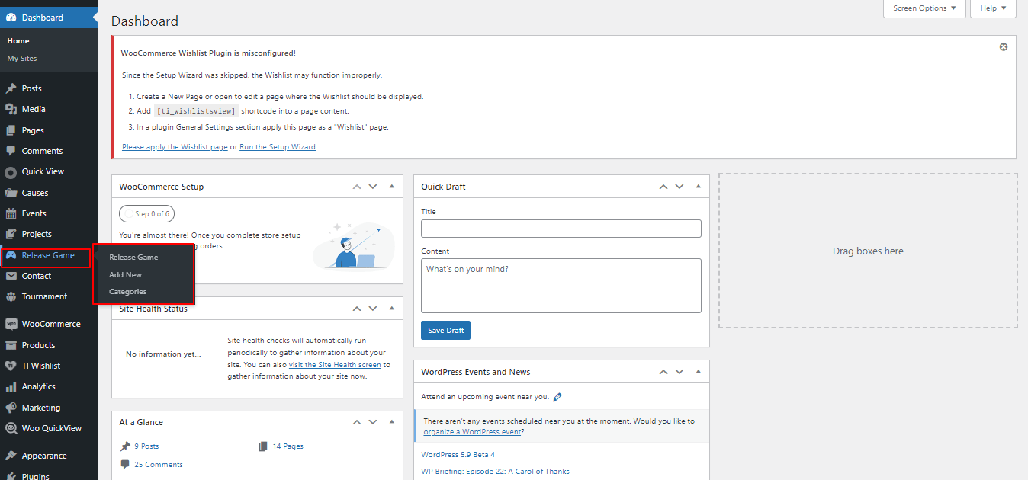Open the 'organize a WordPress event' link

coord(472,432)
